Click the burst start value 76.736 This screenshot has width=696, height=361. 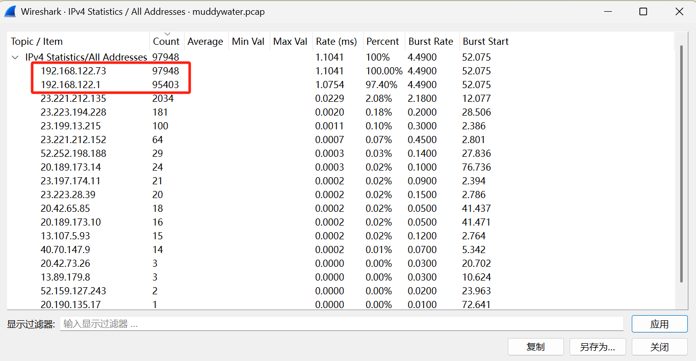click(477, 167)
